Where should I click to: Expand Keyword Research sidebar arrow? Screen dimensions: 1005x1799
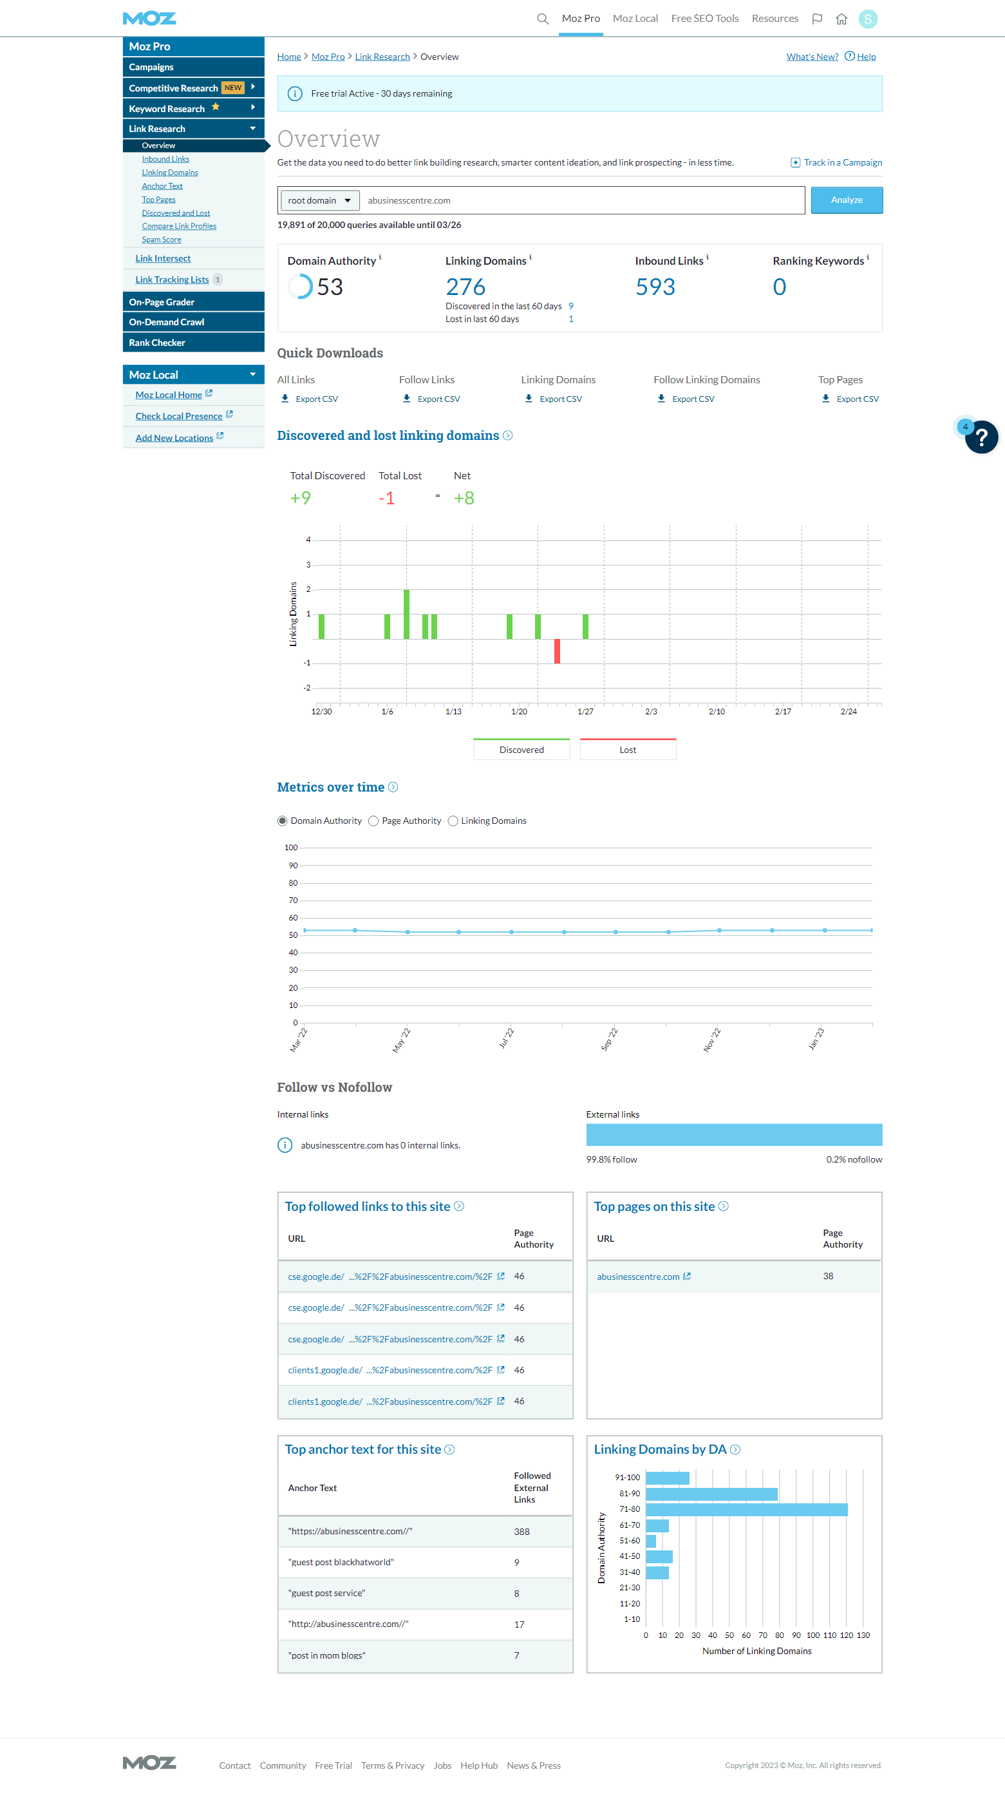(x=252, y=108)
